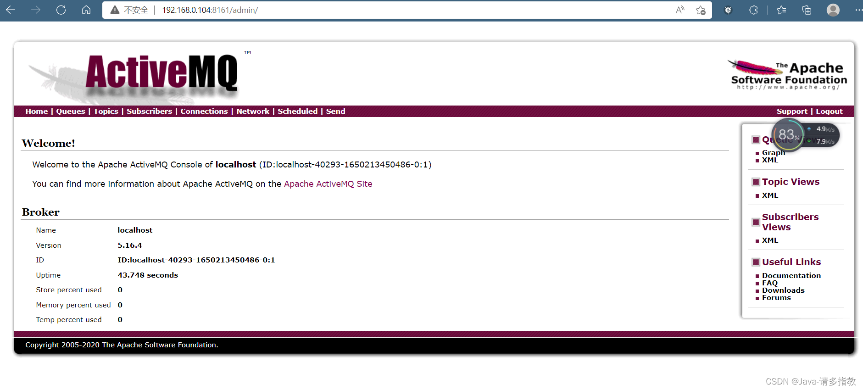Click the uptime value 43.748 seconds
Screen dimensions: 863x390
148,275
